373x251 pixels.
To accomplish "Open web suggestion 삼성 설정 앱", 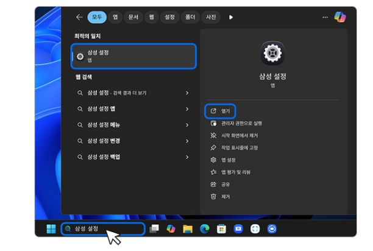I will [133, 109].
